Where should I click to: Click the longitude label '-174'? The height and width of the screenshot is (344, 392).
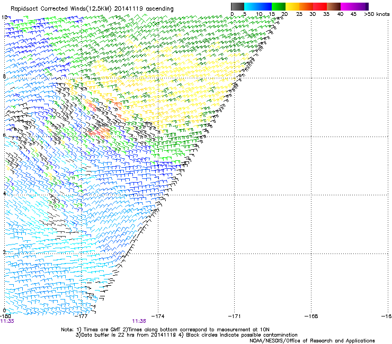[158, 316]
